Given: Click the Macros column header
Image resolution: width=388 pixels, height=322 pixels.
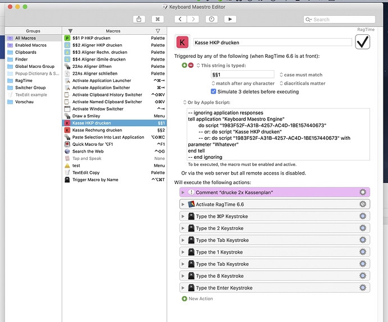Looking at the screenshot, I should pyautogui.click(x=113, y=31).
